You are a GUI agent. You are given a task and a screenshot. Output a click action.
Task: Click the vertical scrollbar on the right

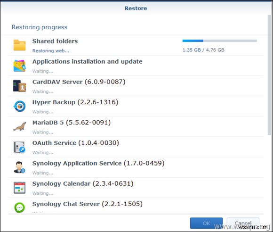(x=269, y=75)
